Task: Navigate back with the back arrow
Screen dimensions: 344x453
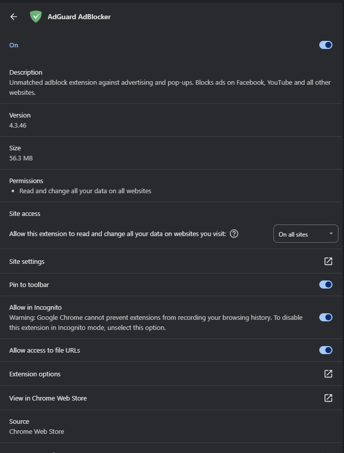Action: 13,16
